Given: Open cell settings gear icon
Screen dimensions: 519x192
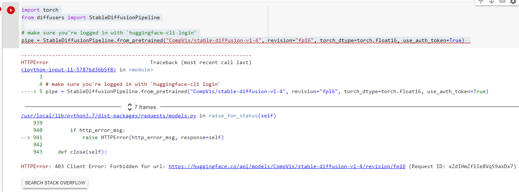Looking at the screenshot, I should tap(513, 1).
